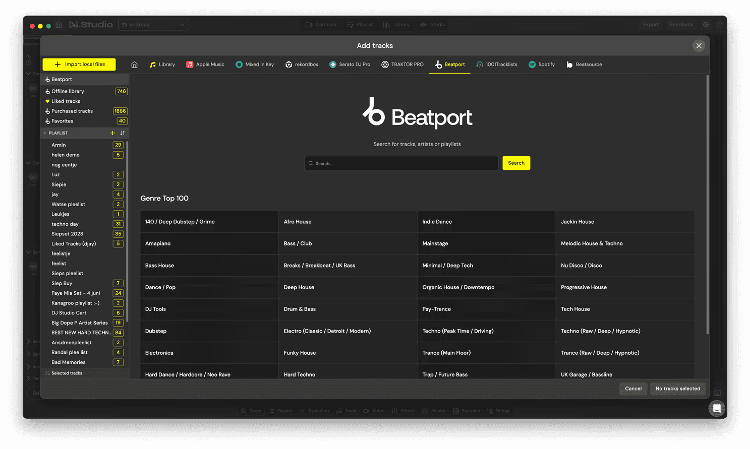The width and height of the screenshot is (750, 449).
Task: Switch to the 1001Tracklists tab
Action: coord(497,65)
